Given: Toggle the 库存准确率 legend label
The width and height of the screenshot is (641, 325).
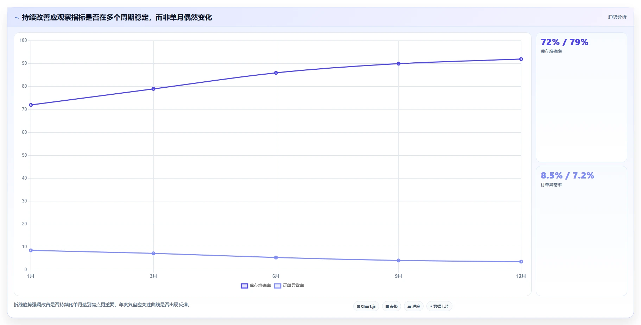Looking at the screenshot, I should coord(260,286).
